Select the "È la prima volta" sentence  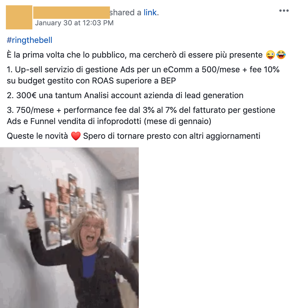tap(135, 55)
